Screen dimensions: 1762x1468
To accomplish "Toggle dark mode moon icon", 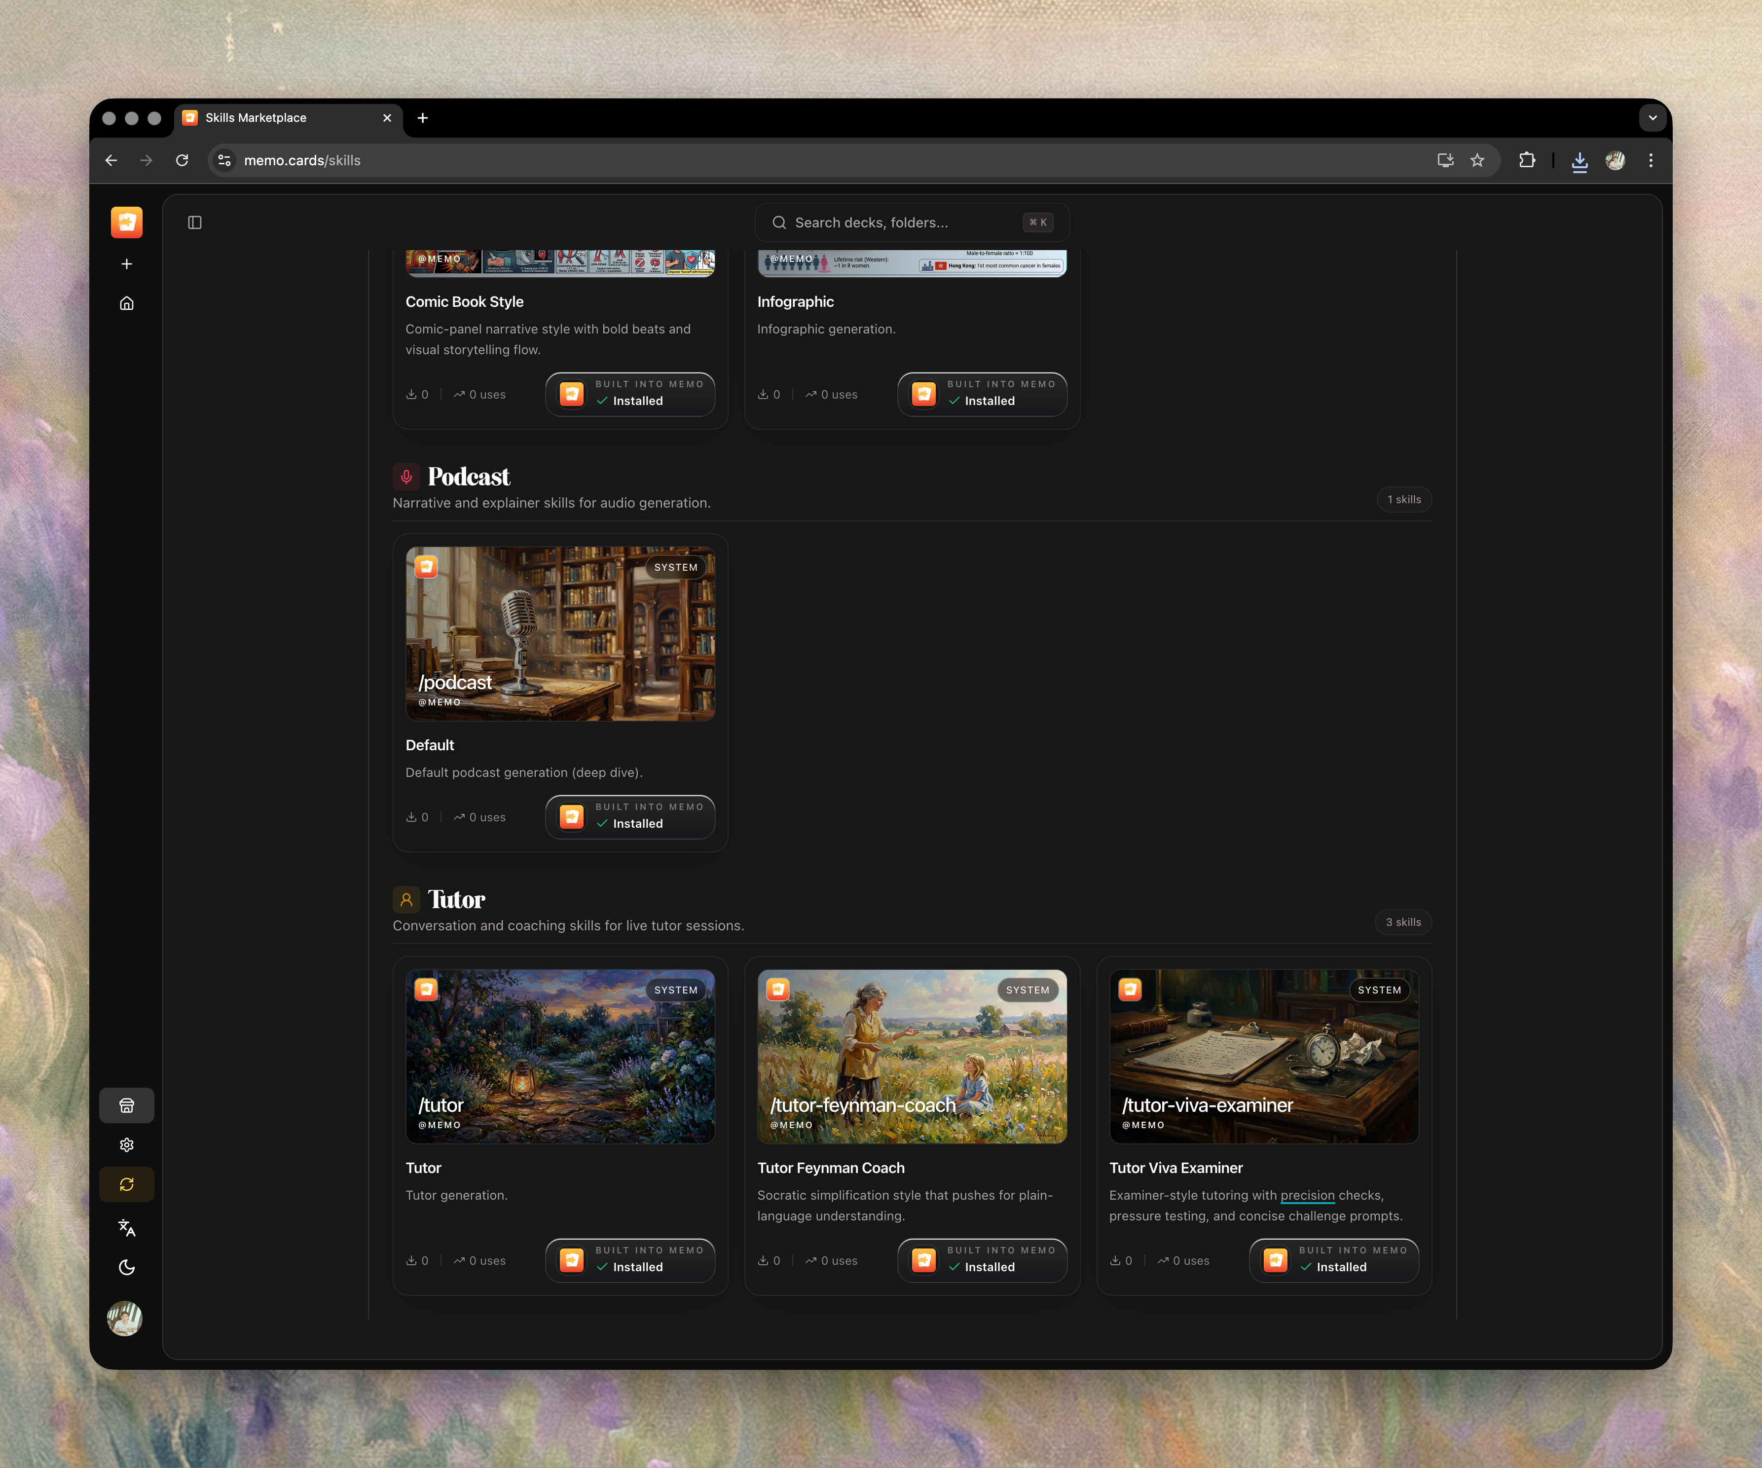I will click(x=127, y=1268).
